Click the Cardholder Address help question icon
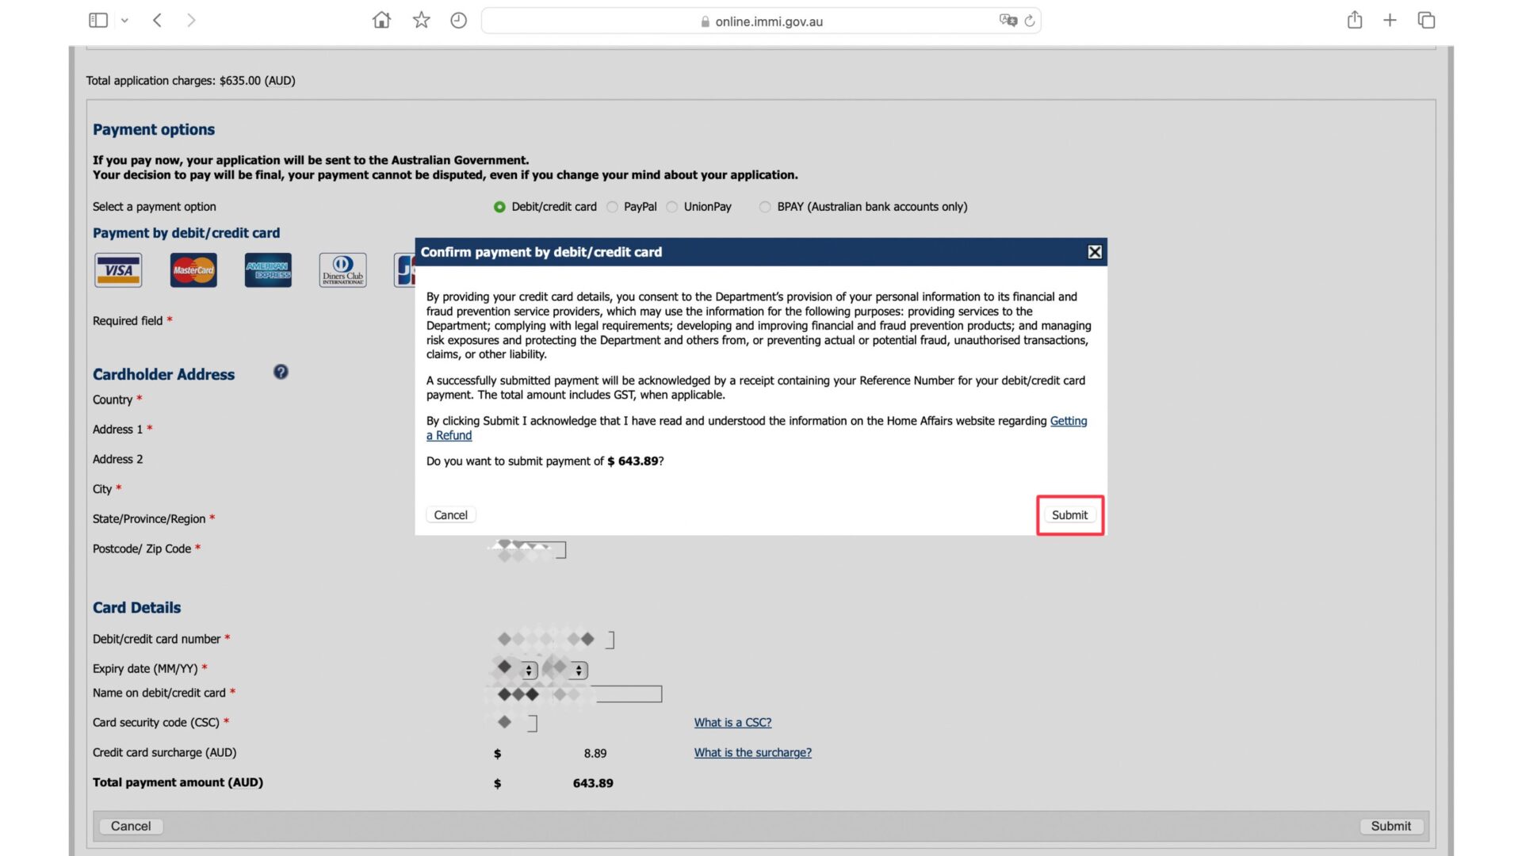The height and width of the screenshot is (856, 1522). pyautogui.click(x=281, y=372)
